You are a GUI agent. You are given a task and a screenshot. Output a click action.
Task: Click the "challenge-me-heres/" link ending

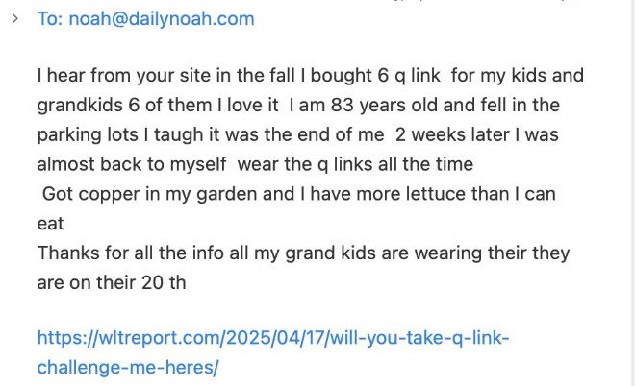128,367
